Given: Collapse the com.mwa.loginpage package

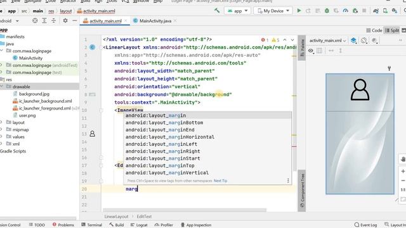Looking at the screenshot, I should [2, 51].
